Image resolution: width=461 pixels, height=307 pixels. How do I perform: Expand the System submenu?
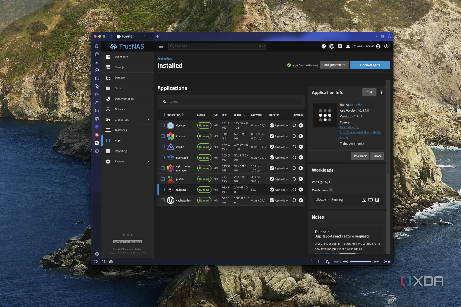(148, 162)
